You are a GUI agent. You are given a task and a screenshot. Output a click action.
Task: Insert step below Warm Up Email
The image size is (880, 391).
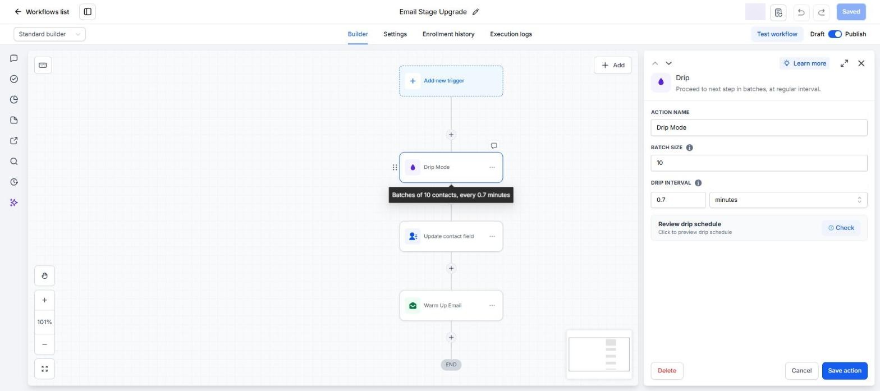tap(451, 338)
